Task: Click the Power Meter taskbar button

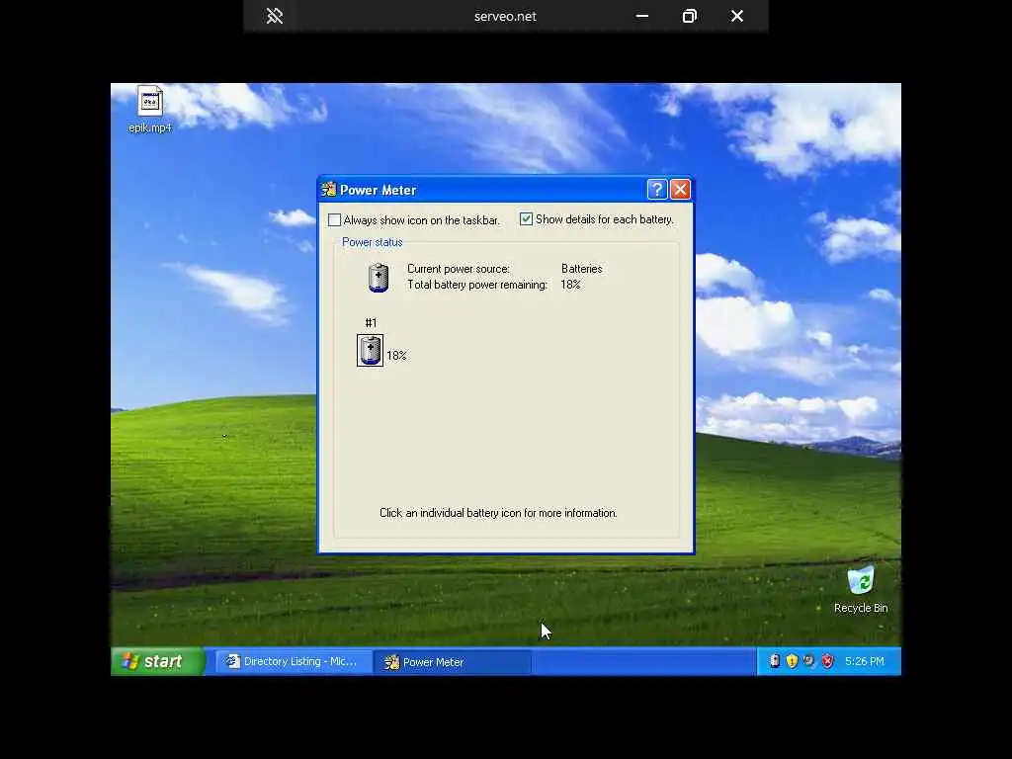Action: click(x=452, y=662)
